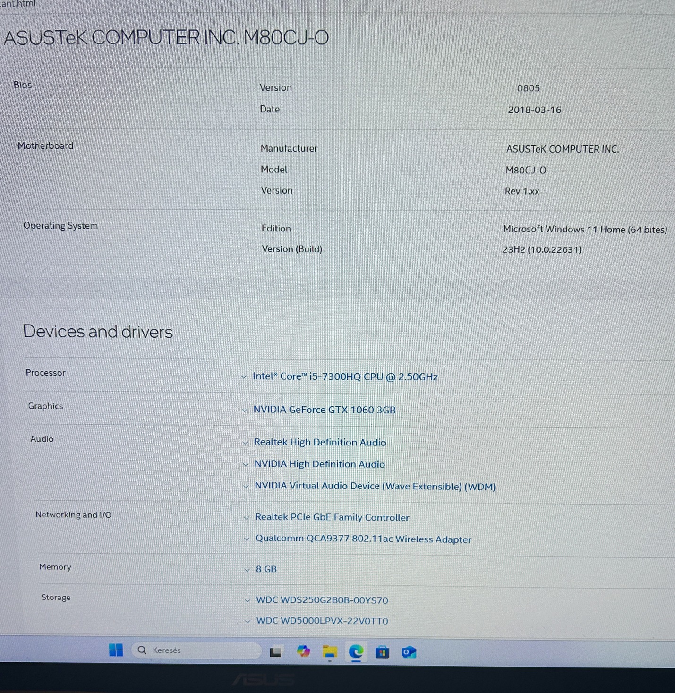This screenshot has height=693, width=675.
Task: Open WDC WDS250G2B0B-00YS70 storage link
Action: (322, 600)
